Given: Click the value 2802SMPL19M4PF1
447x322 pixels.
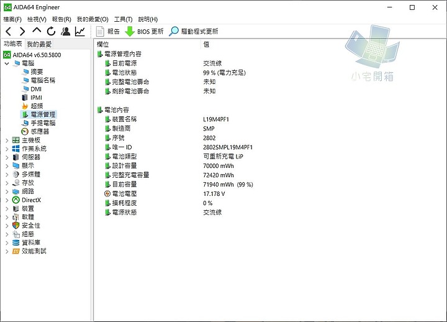Looking at the screenshot, I should 228,147.
